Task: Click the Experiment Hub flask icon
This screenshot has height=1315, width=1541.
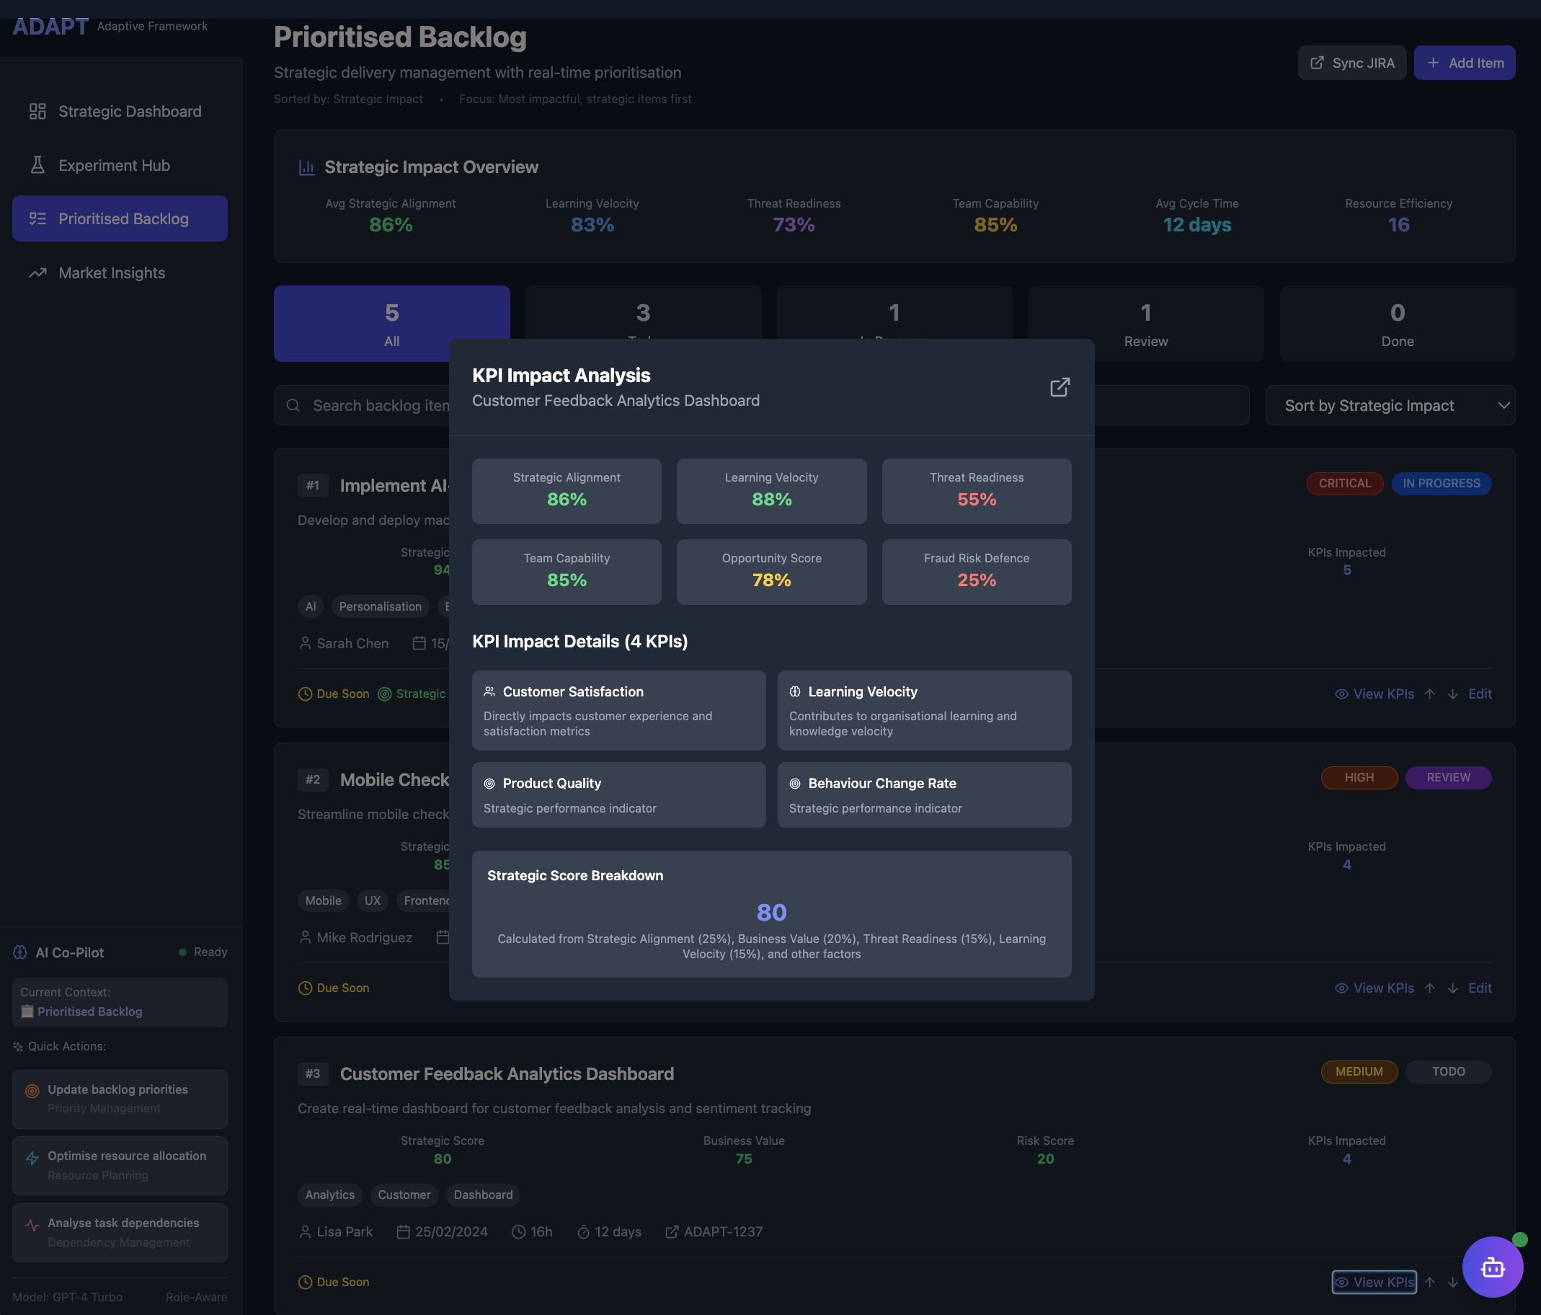Action: 37,165
